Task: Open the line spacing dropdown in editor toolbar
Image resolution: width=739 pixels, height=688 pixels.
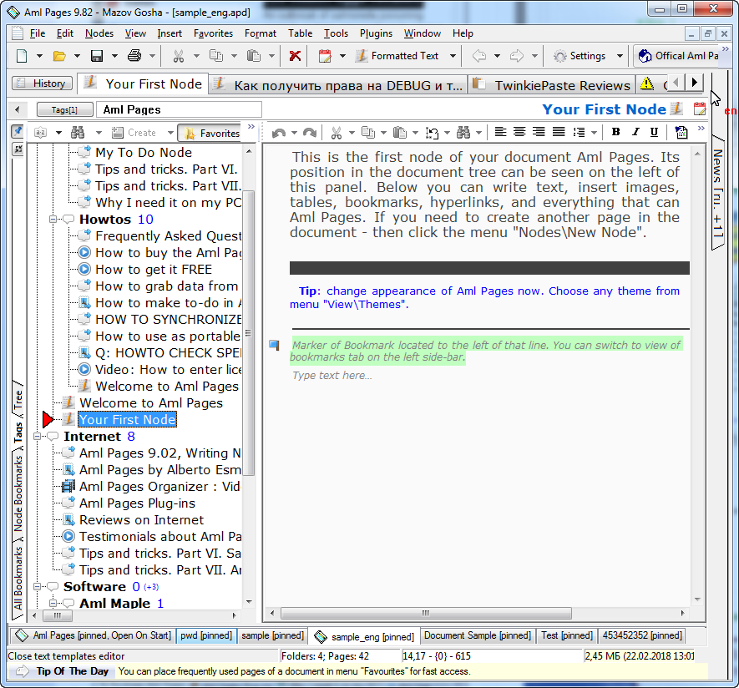Action: coord(594,133)
